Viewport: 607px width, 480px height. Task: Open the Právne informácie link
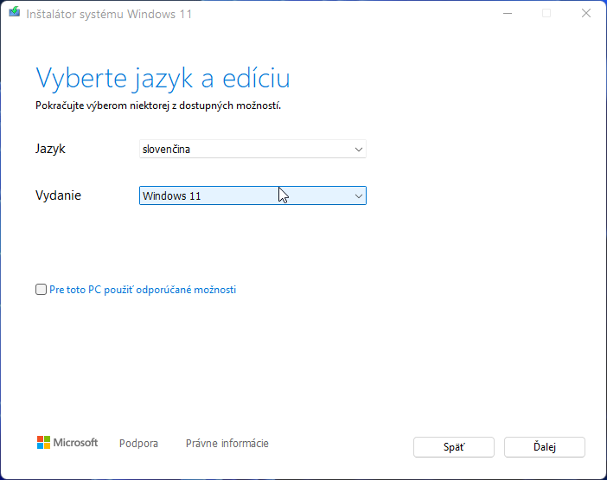pos(227,443)
